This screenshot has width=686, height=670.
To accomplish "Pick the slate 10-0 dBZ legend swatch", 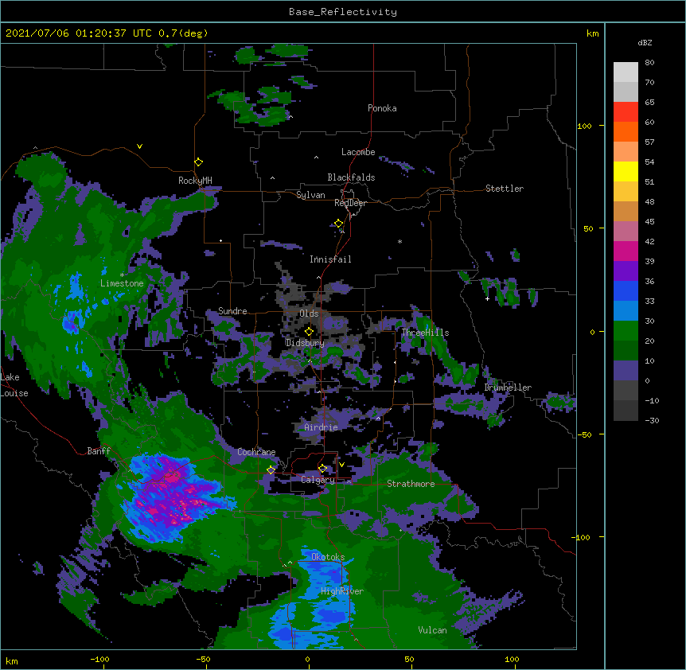I will click(626, 371).
